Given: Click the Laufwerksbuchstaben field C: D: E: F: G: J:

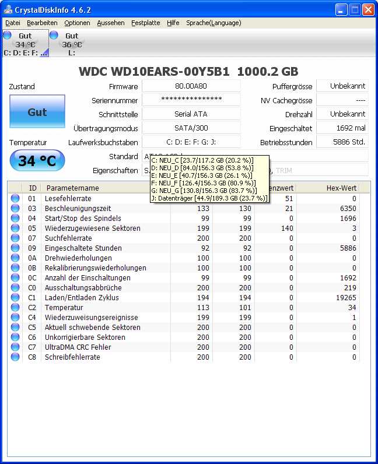Looking at the screenshot, I should (x=191, y=142).
